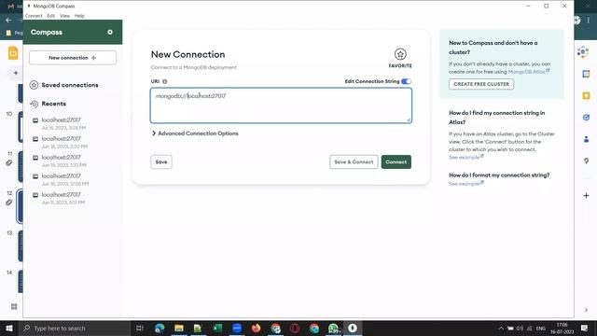597x336 pixels.
Task: Click CREATE FREE CLUSTER button
Action: (481, 84)
